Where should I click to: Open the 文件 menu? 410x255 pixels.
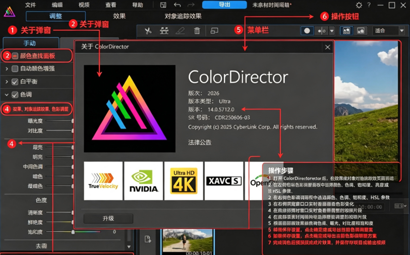click(x=30, y=5)
